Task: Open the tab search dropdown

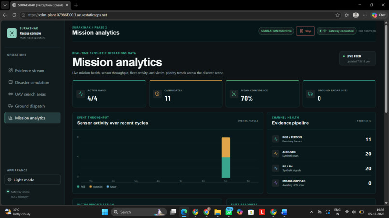Action: (5, 5)
